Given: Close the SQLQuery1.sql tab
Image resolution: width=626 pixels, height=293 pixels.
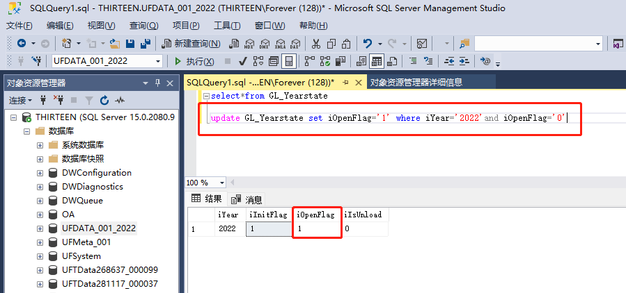Looking at the screenshot, I should click(x=359, y=83).
